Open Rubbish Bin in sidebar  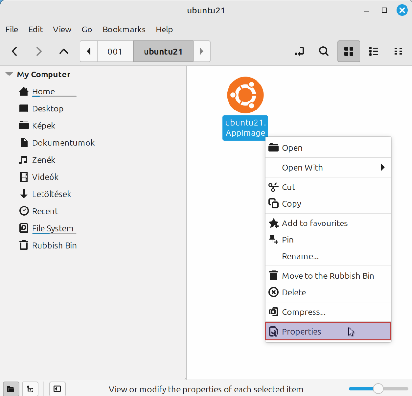point(54,245)
